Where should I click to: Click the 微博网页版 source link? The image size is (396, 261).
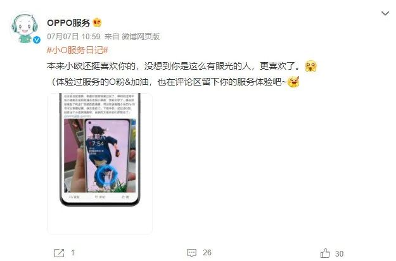pos(141,37)
